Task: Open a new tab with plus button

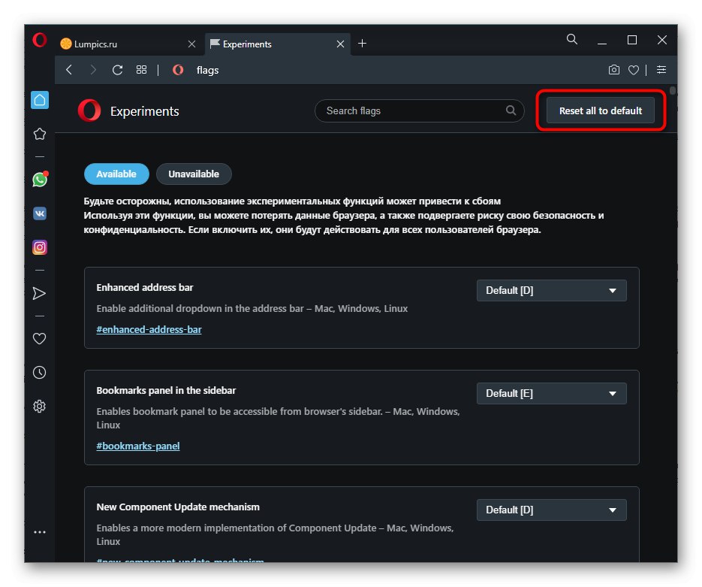Action: [x=362, y=44]
